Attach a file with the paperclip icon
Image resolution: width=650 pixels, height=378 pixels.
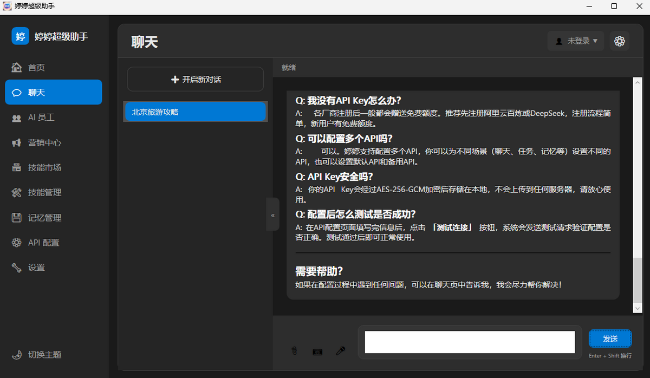pyautogui.click(x=294, y=351)
